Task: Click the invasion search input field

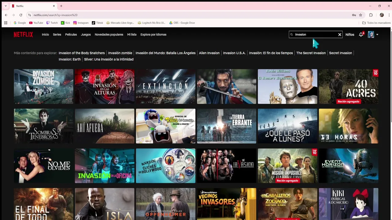Action: (315, 35)
